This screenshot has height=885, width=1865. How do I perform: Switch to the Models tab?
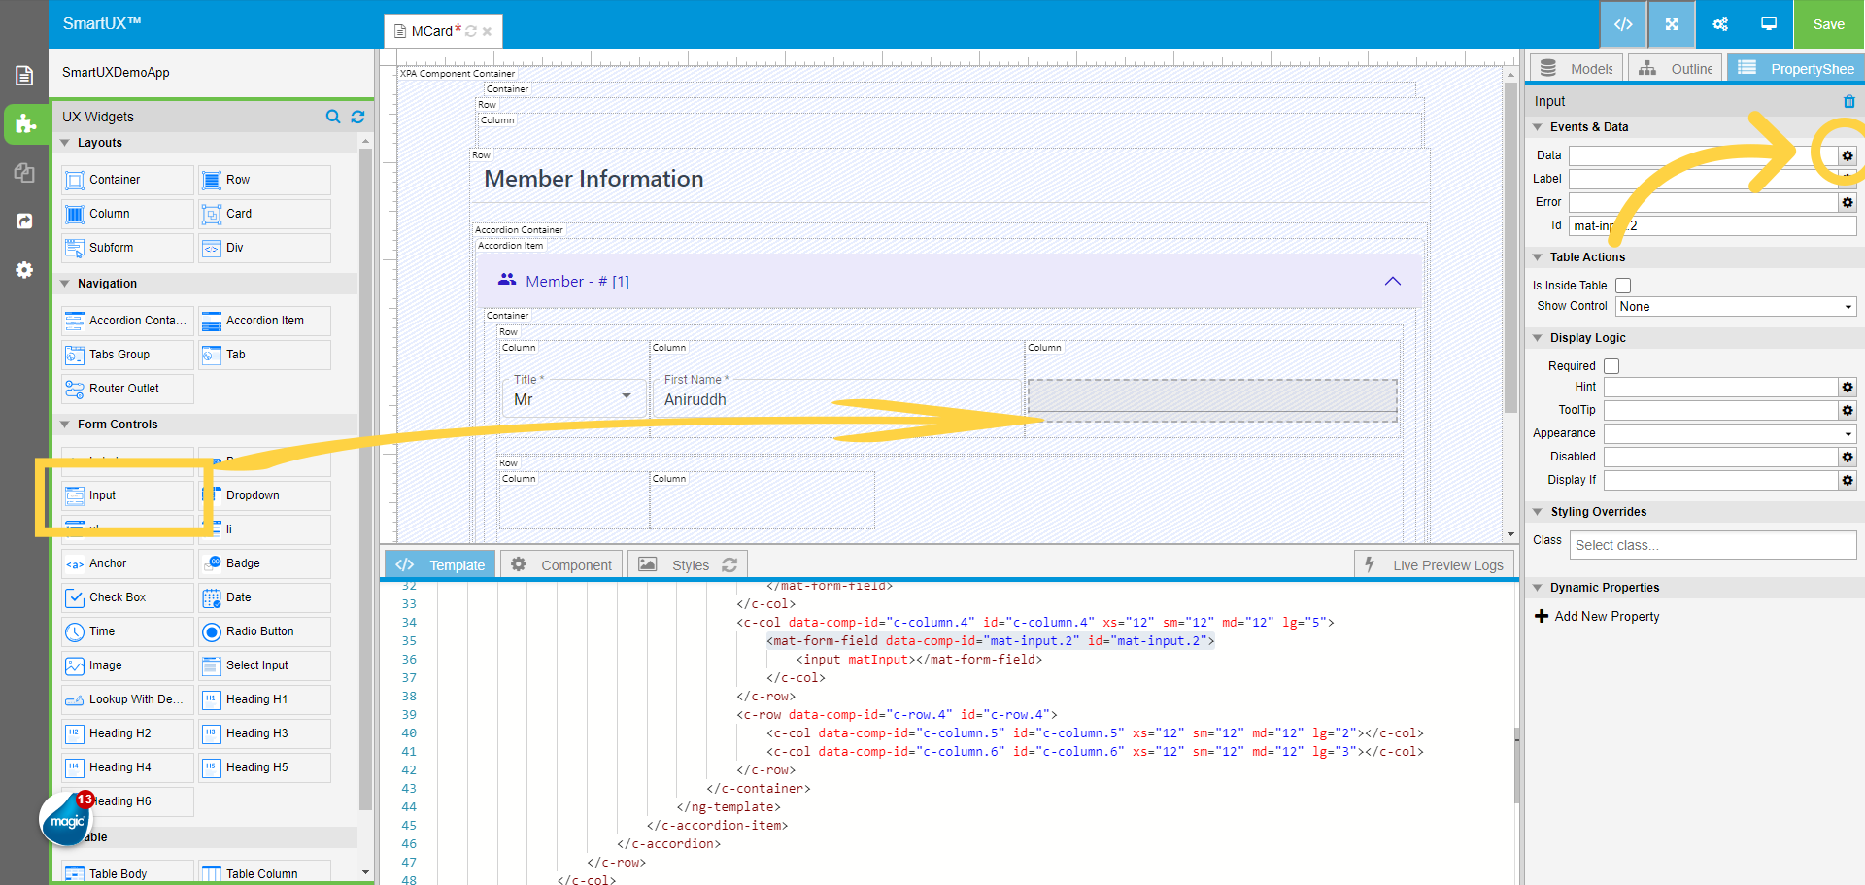point(1575,68)
